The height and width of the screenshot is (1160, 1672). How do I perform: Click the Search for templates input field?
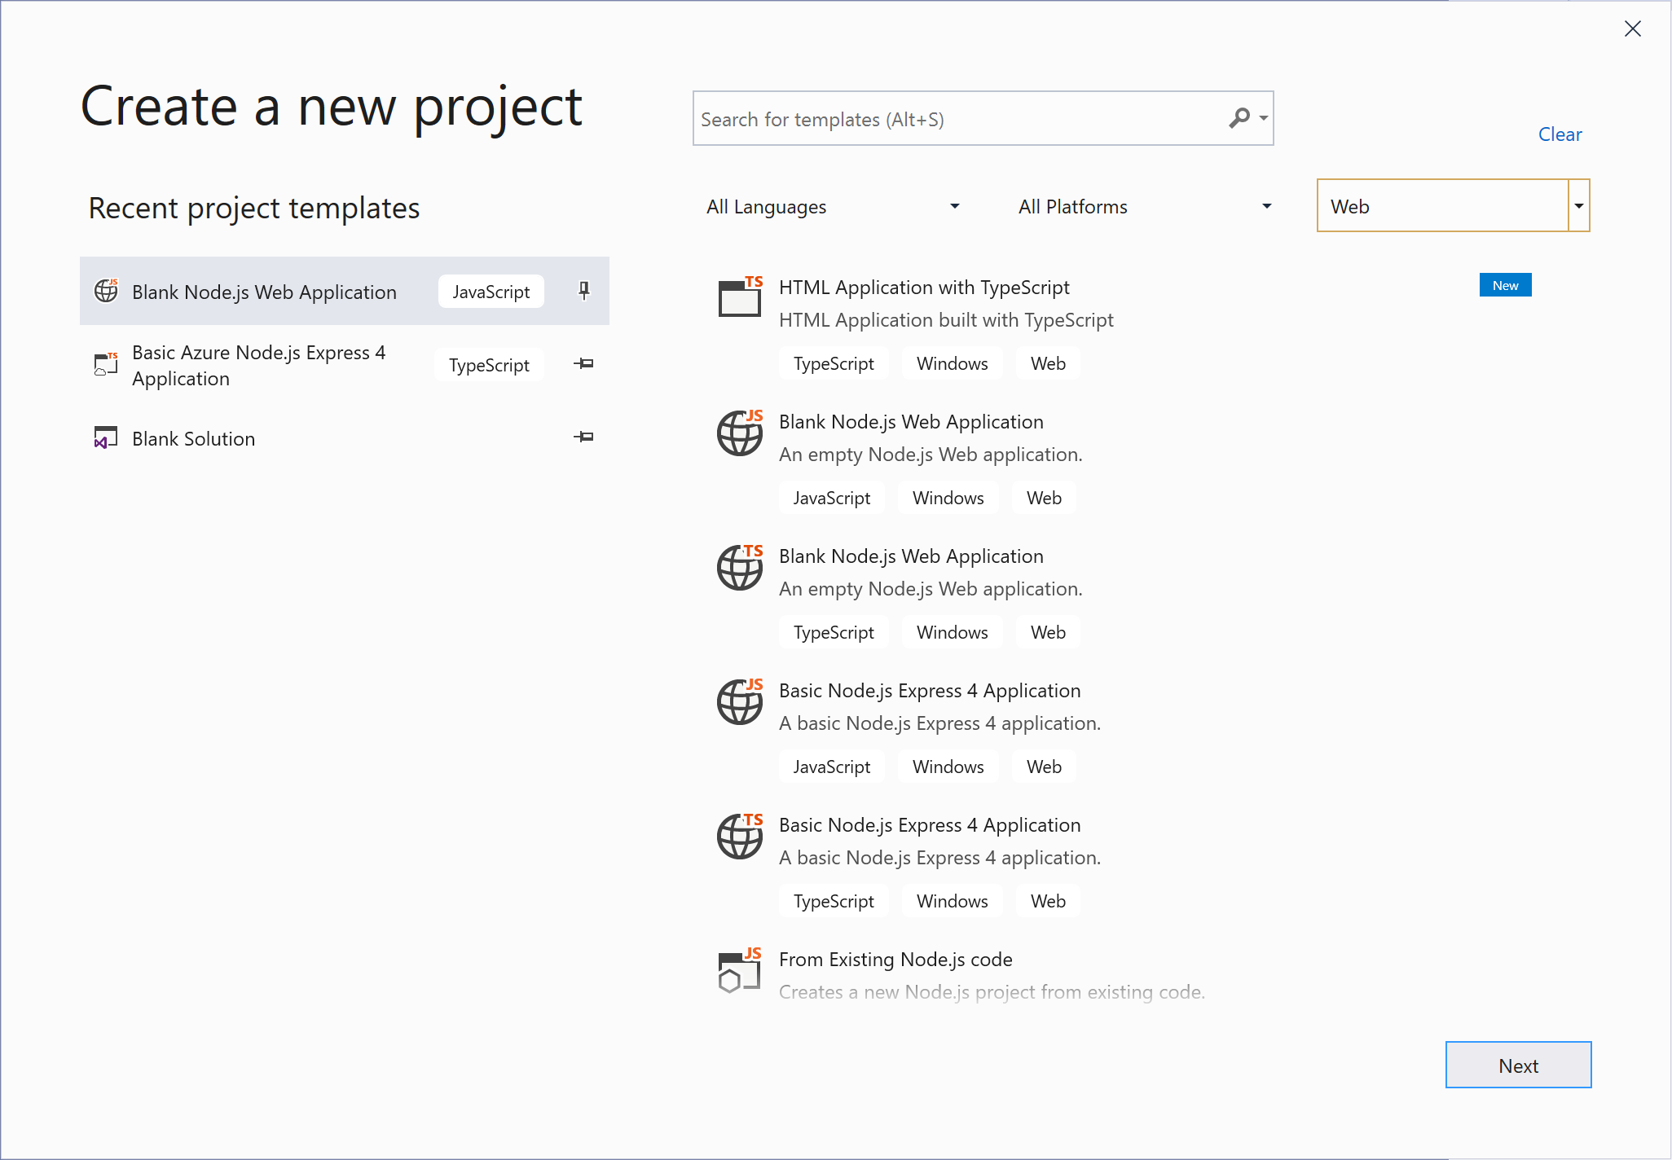(986, 118)
